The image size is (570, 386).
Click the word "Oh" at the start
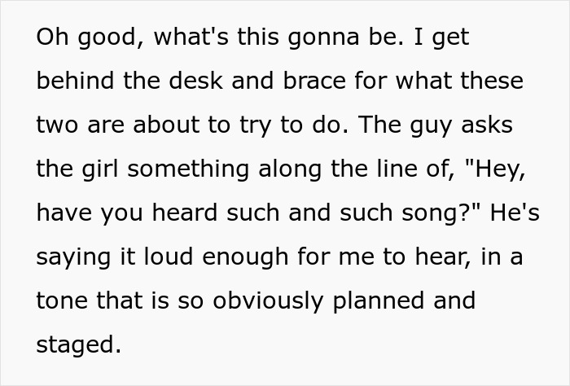click(52, 37)
